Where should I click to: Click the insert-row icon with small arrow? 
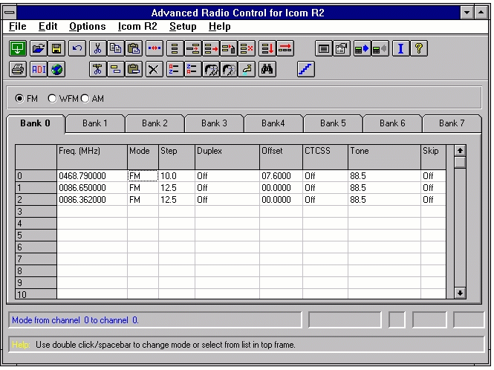coord(193,48)
